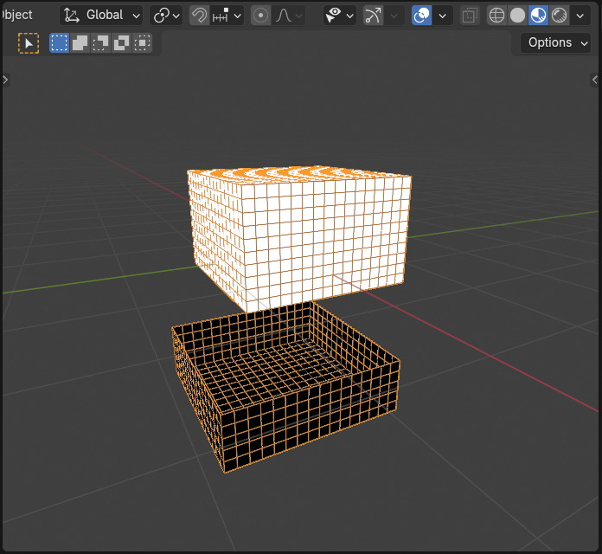Choose the set new selection mode
The width and height of the screenshot is (602, 554).
(x=59, y=42)
